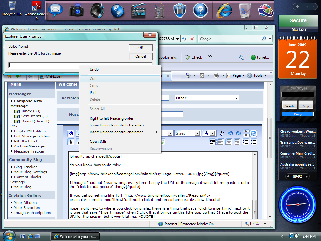Image resolution: width=321 pixels, height=241 pixels.
Task: Open the mail icon in the top dock
Action: pyautogui.click(x=55, y=10)
